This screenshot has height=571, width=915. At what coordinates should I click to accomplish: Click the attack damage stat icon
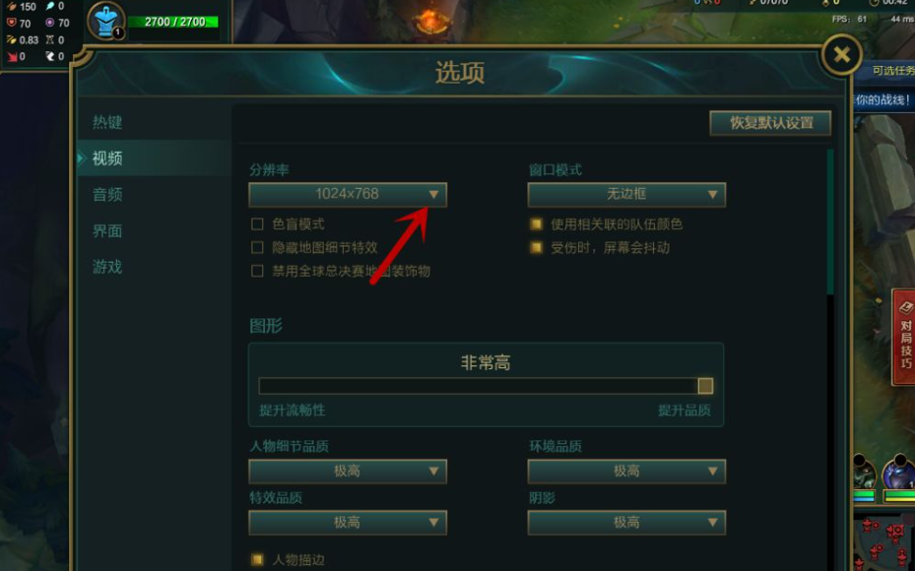pos(11,7)
